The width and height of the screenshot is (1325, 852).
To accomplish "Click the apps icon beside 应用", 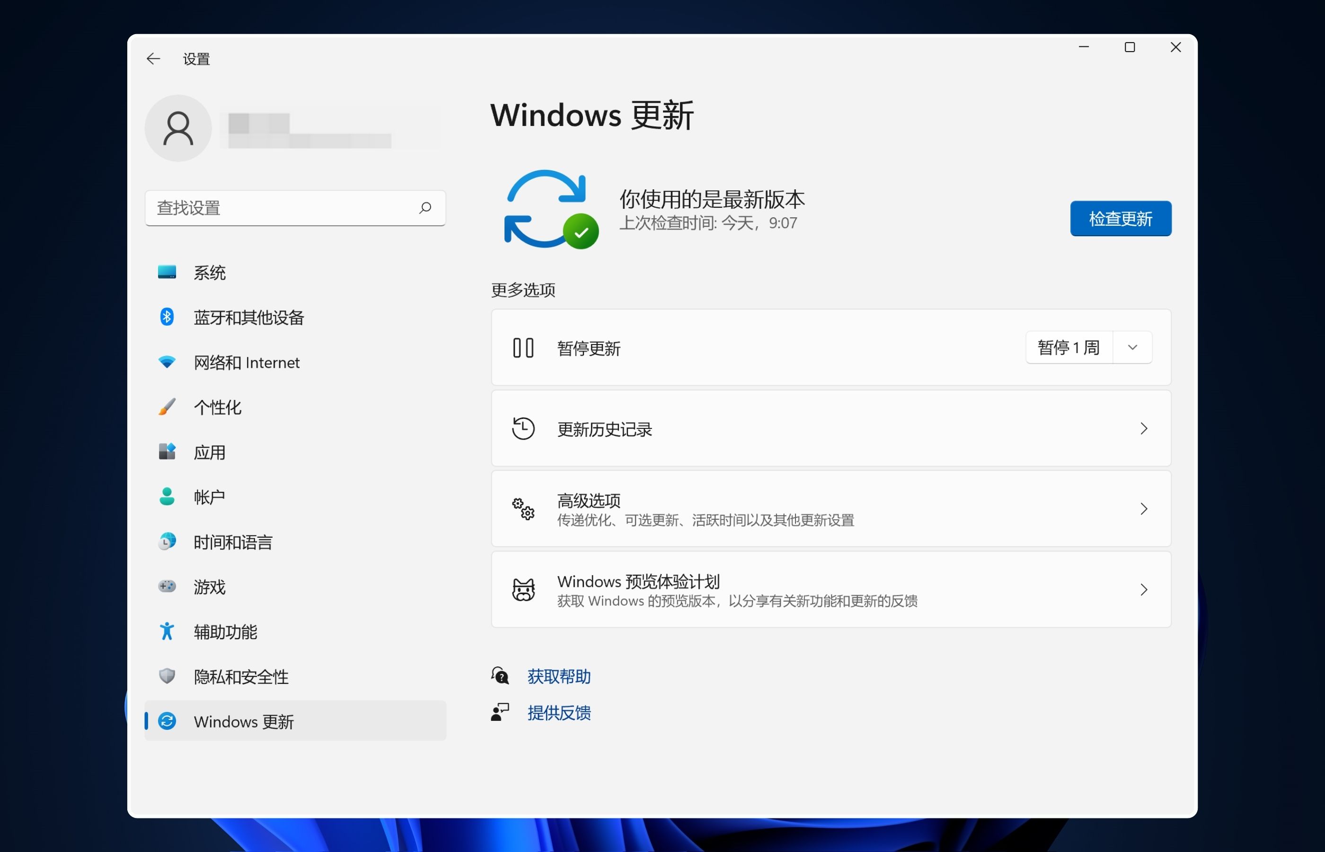I will click(167, 452).
